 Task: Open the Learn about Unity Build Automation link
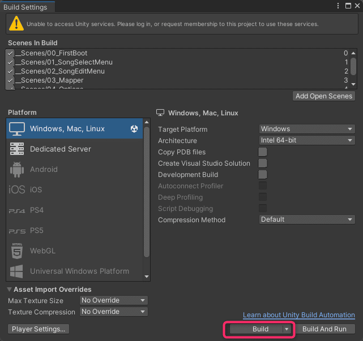(x=299, y=315)
